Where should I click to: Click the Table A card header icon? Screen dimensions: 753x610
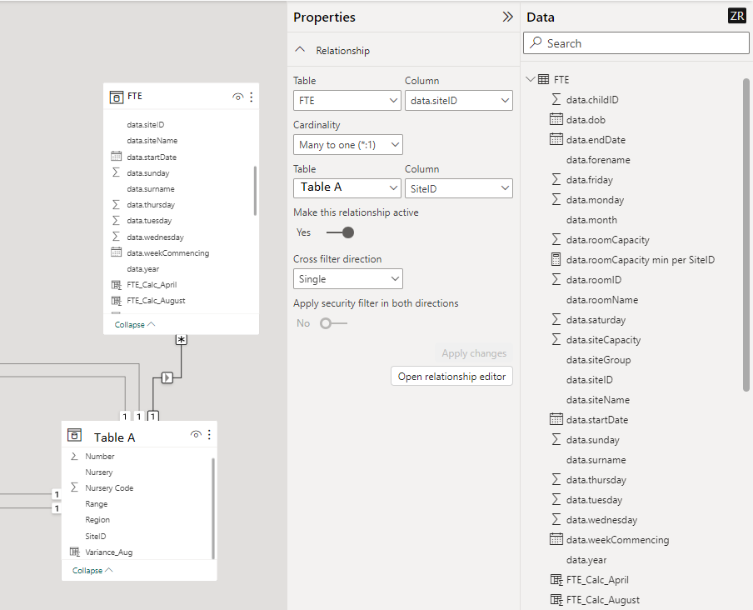click(x=74, y=435)
